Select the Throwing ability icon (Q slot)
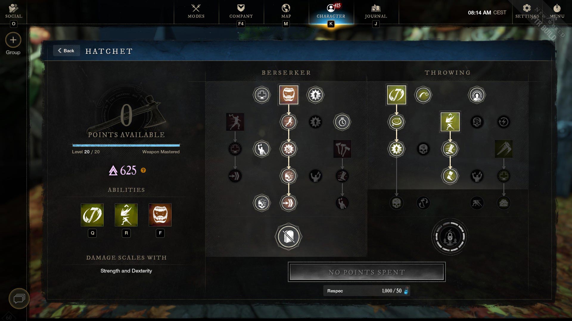Image resolution: width=572 pixels, height=321 pixels. click(x=92, y=214)
